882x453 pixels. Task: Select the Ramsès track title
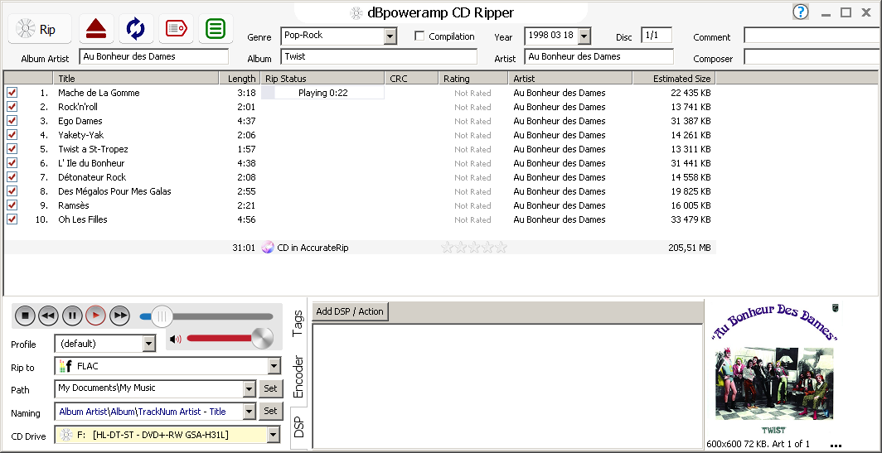pos(74,205)
